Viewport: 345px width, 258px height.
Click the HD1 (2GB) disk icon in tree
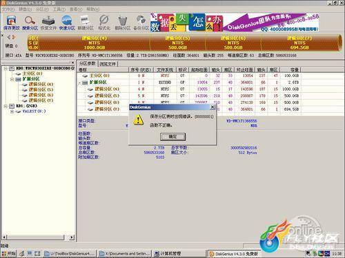[x=12, y=106]
